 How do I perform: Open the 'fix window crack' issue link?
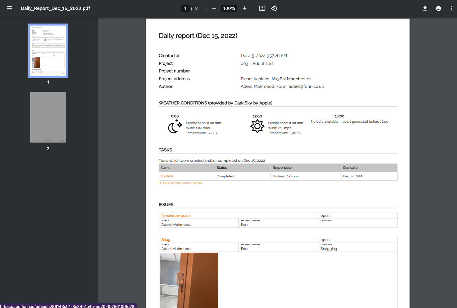click(176, 216)
